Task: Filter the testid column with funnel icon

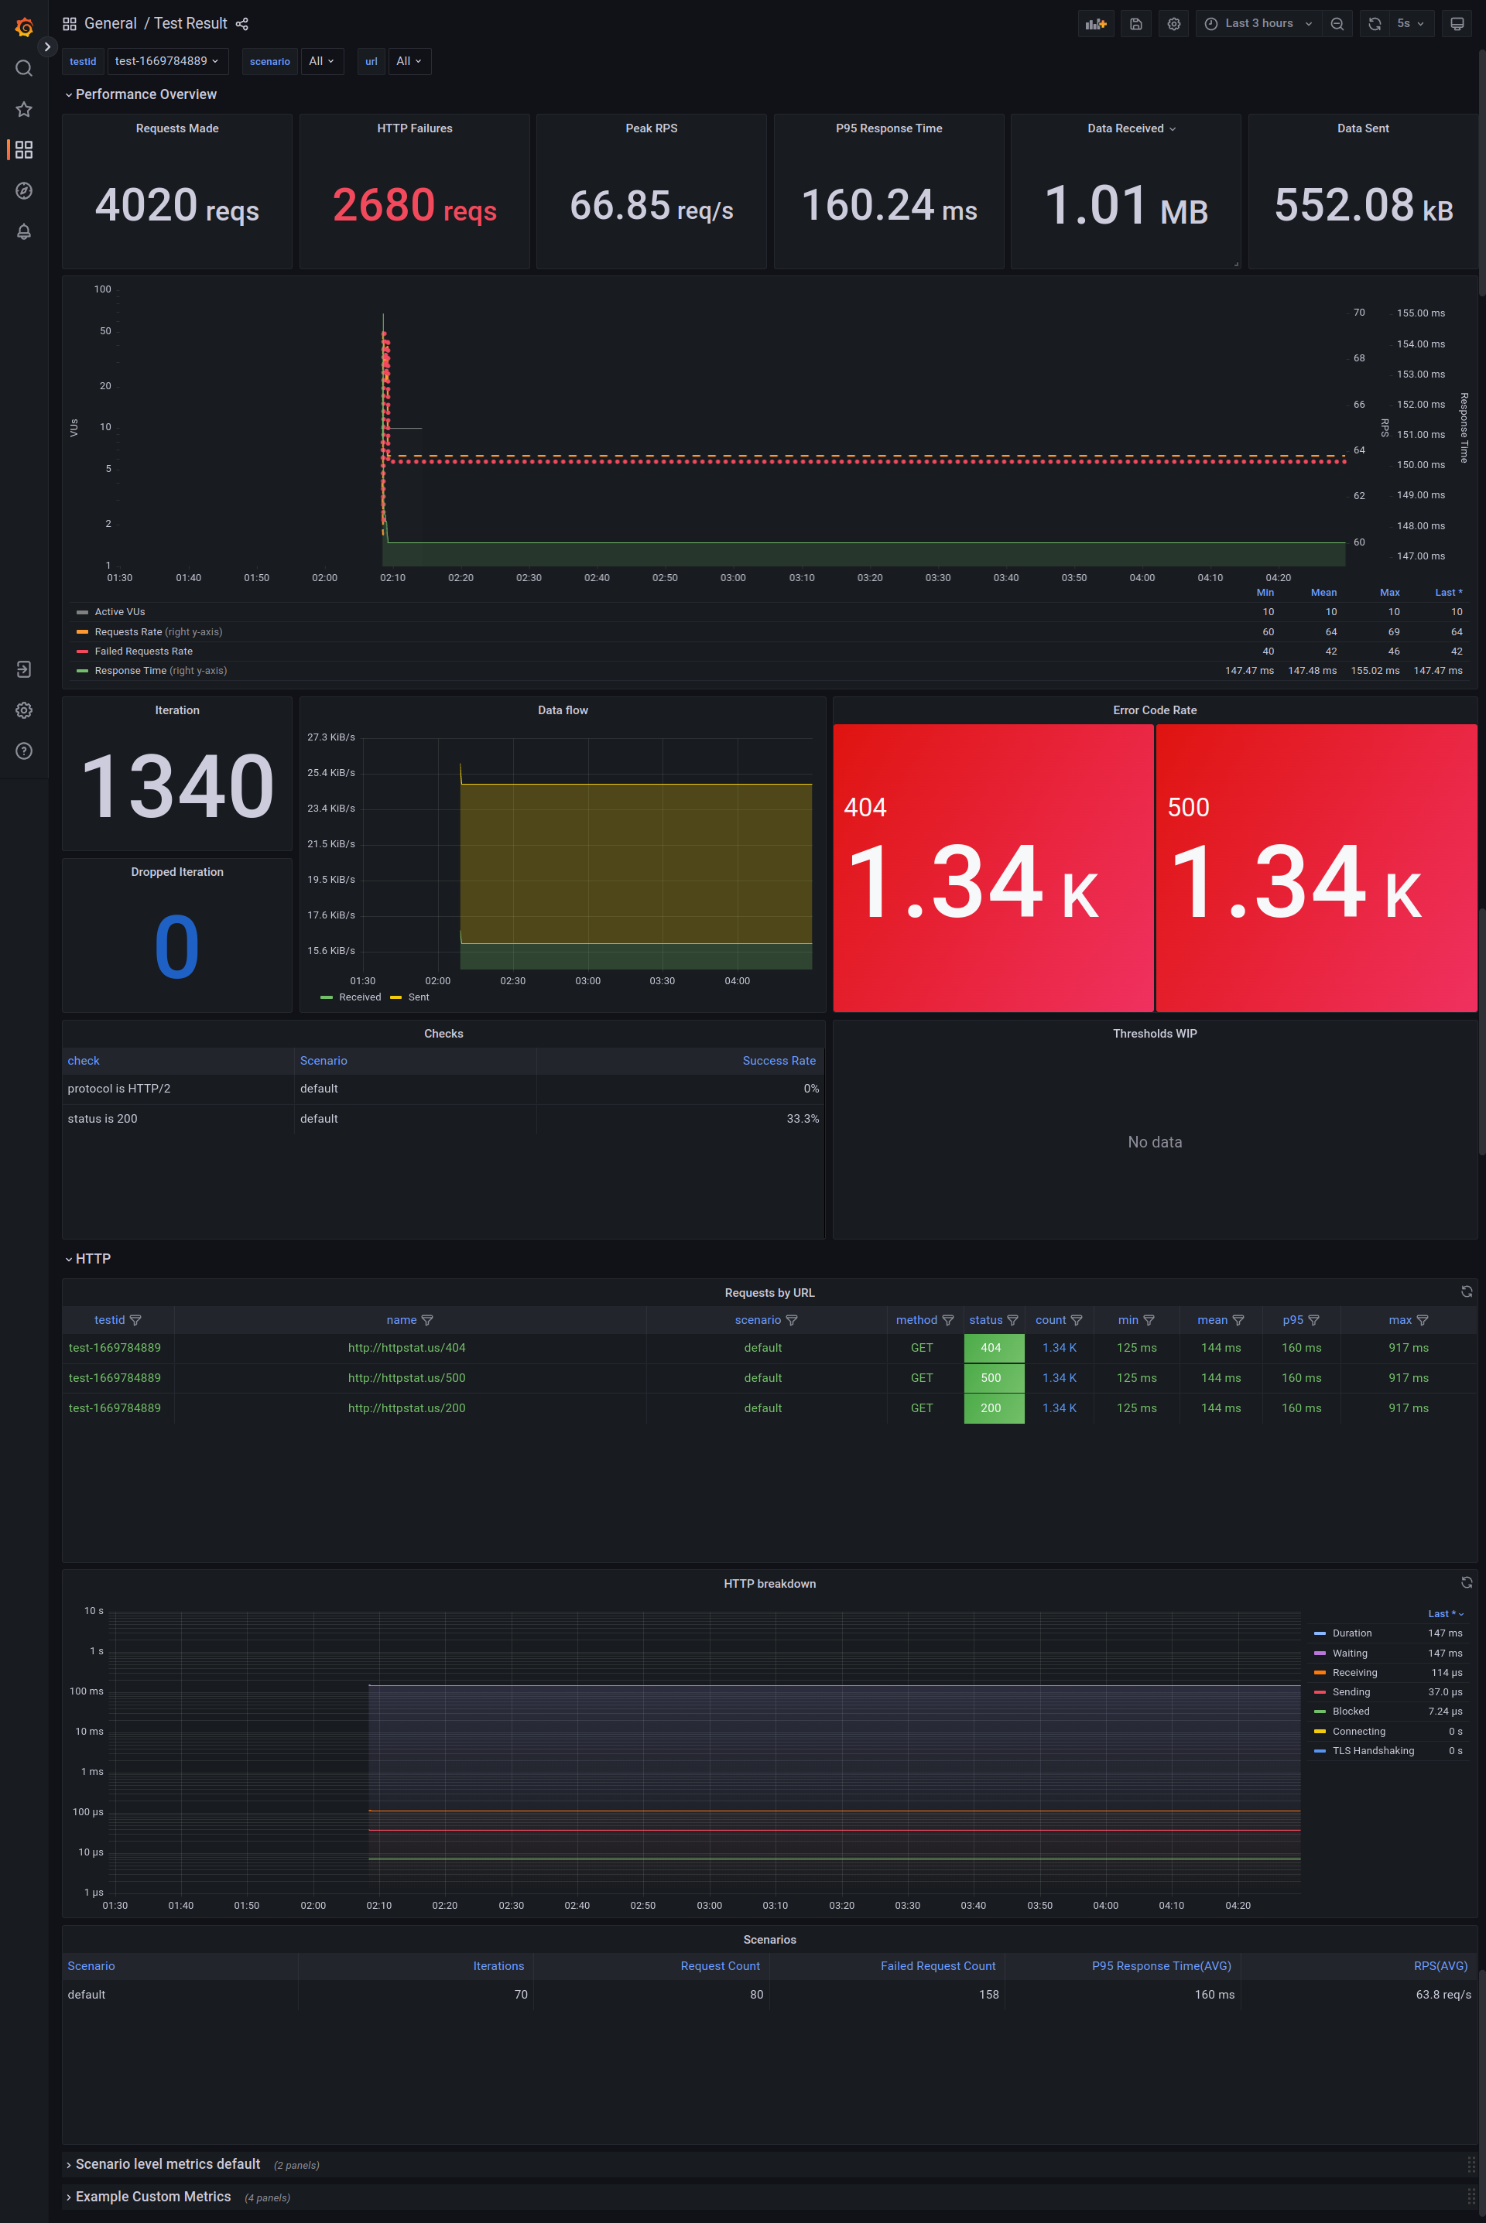Action: [x=135, y=1320]
